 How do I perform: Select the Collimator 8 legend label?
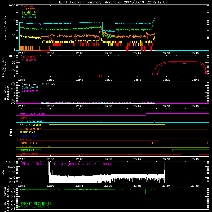pyautogui.click(x=30, y=87)
